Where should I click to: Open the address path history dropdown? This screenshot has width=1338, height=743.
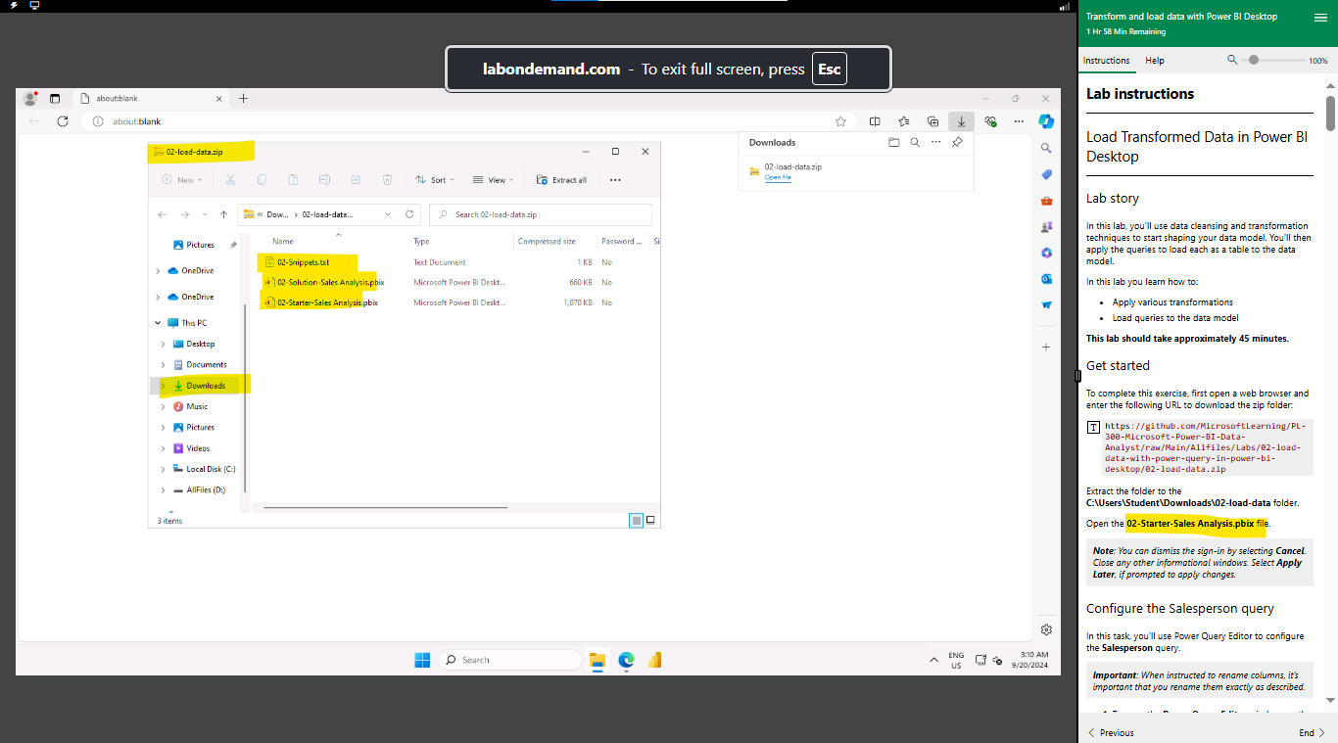388,214
